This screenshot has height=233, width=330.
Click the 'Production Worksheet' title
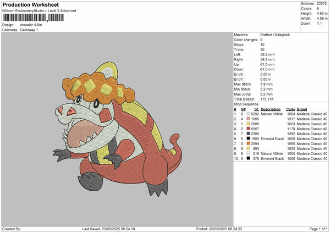click(x=31, y=4)
